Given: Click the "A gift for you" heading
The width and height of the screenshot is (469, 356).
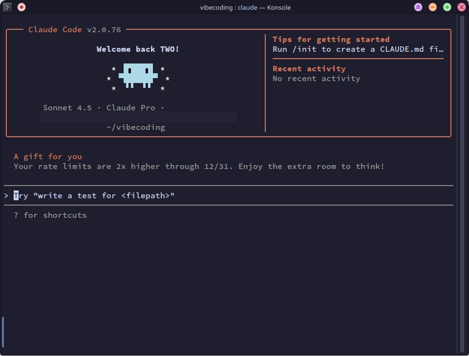Looking at the screenshot, I should (x=48, y=157).
